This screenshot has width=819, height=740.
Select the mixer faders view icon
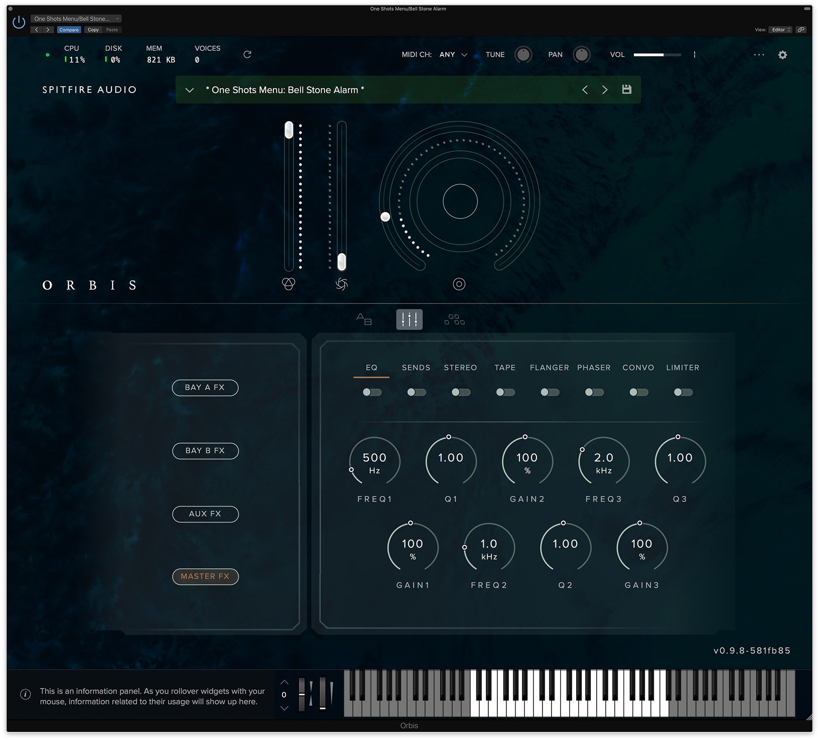click(409, 319)
